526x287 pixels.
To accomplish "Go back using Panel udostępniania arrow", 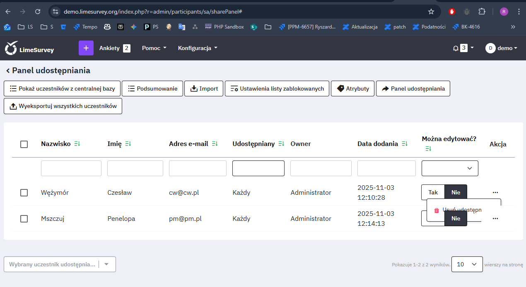I will (x=8, y=71).
